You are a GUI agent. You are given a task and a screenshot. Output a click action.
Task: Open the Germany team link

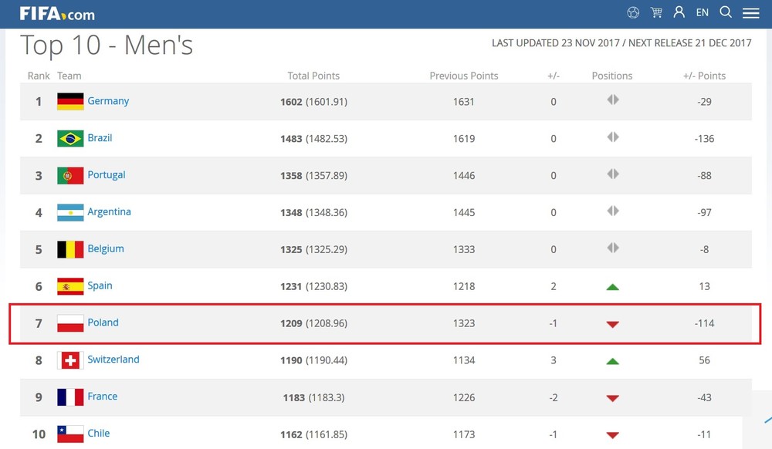[x=108, y=101]
